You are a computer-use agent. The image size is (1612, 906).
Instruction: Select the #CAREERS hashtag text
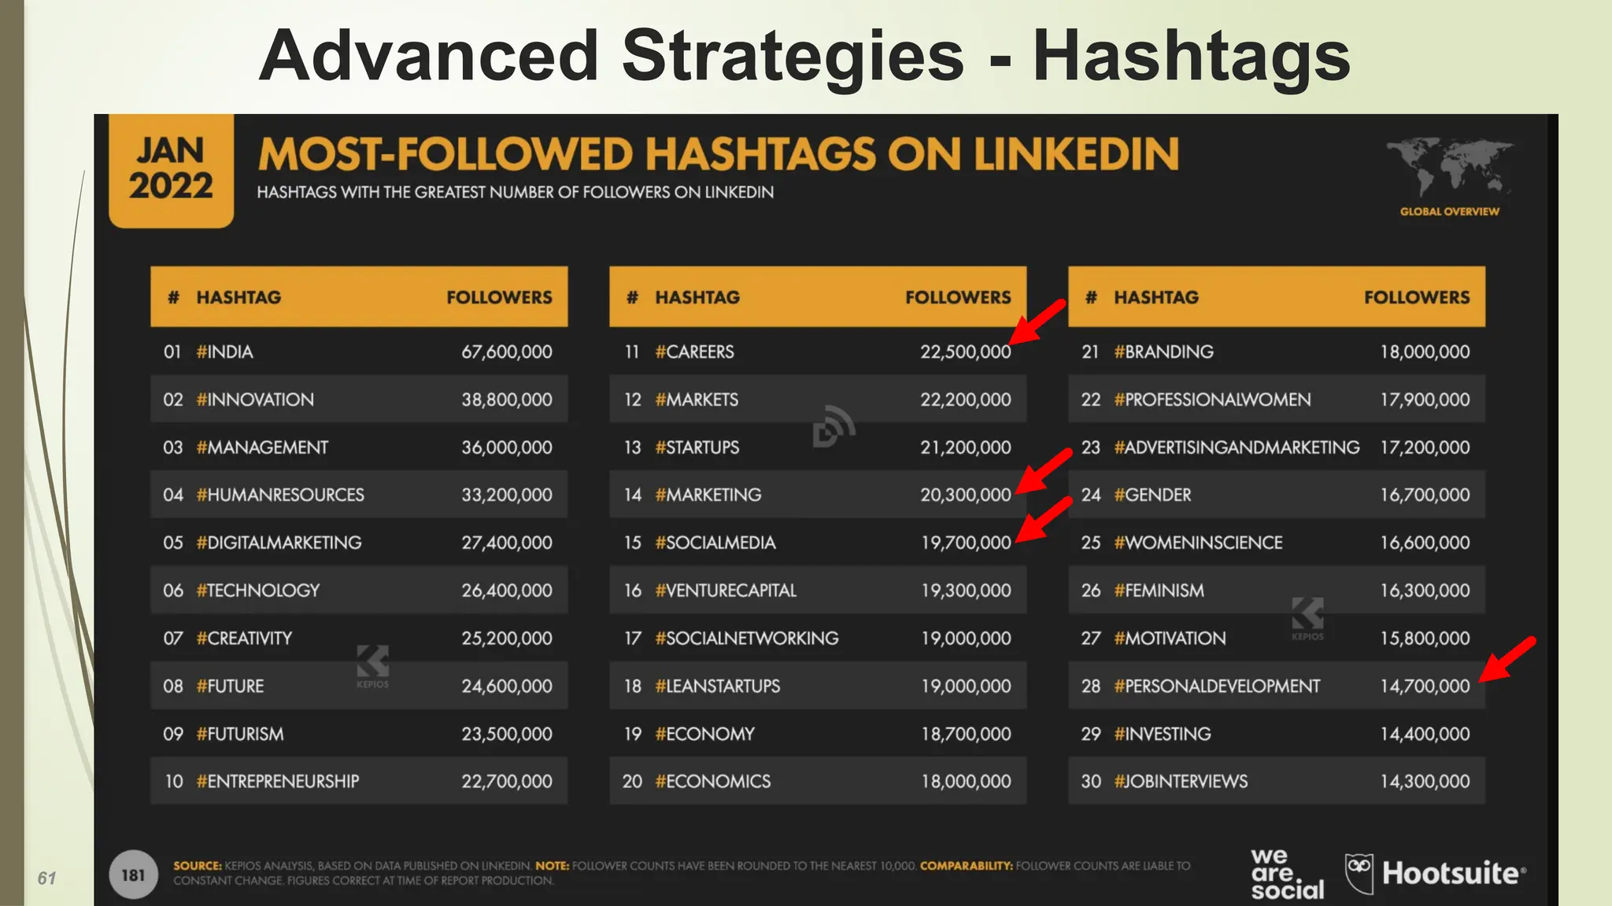[x=694, y=352]
